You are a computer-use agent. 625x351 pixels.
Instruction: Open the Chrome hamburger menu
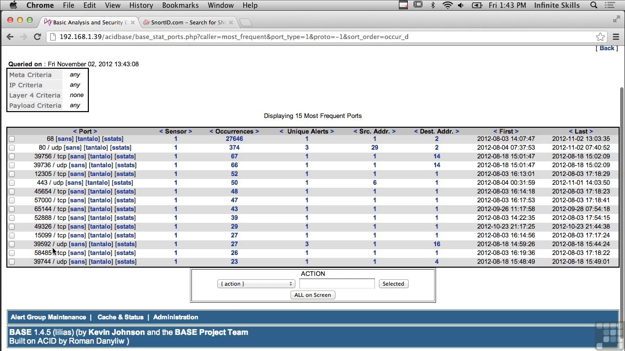pyautogui.click(x=615, y=37)
